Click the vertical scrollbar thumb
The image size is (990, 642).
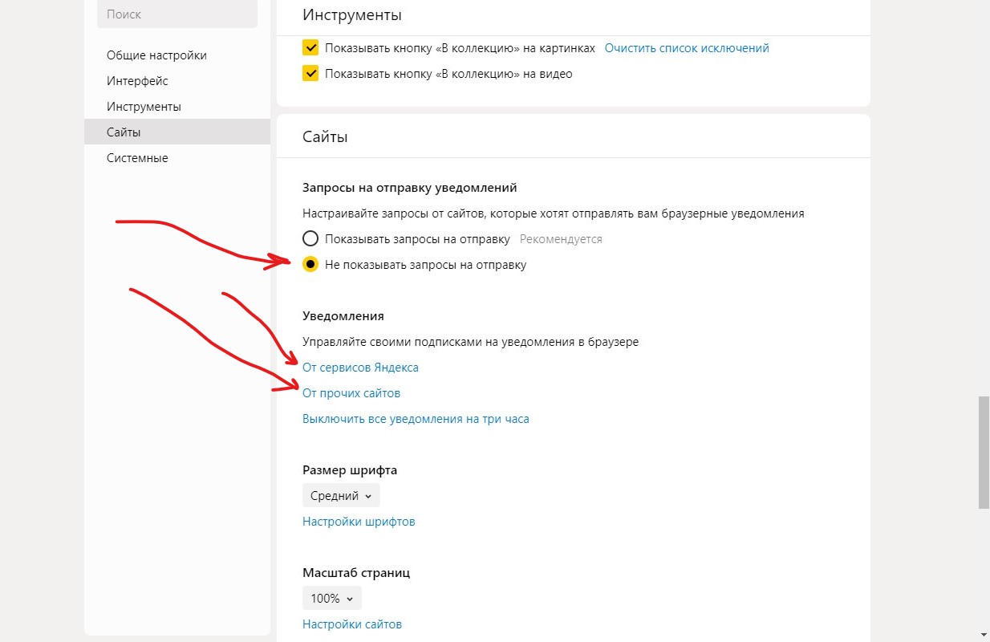(984, 452)
